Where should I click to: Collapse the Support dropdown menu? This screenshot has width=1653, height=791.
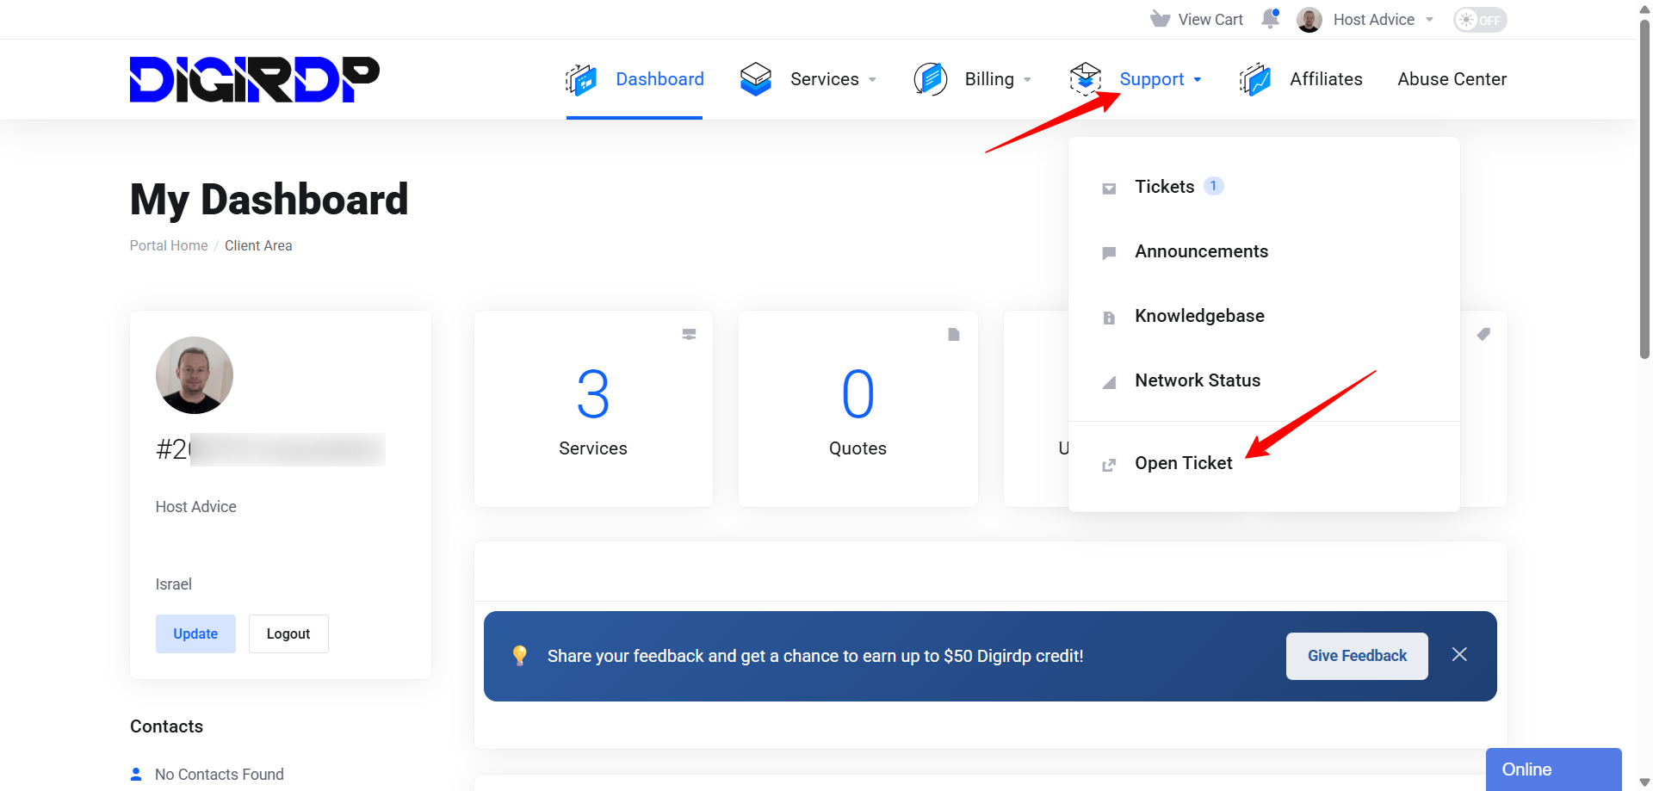[x=1161, y=79]
